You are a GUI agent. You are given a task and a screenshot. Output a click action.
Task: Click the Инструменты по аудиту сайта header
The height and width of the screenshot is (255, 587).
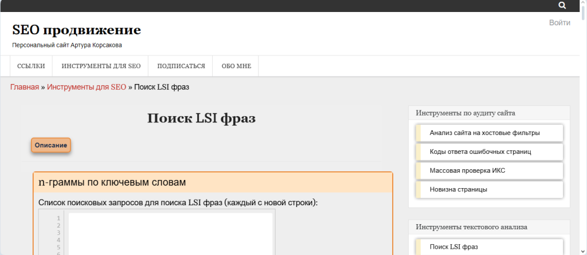[465, 113]
